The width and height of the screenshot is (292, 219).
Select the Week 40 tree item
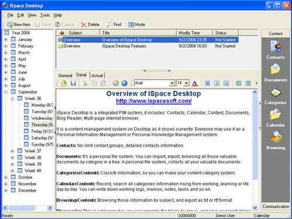click(33, 171)
